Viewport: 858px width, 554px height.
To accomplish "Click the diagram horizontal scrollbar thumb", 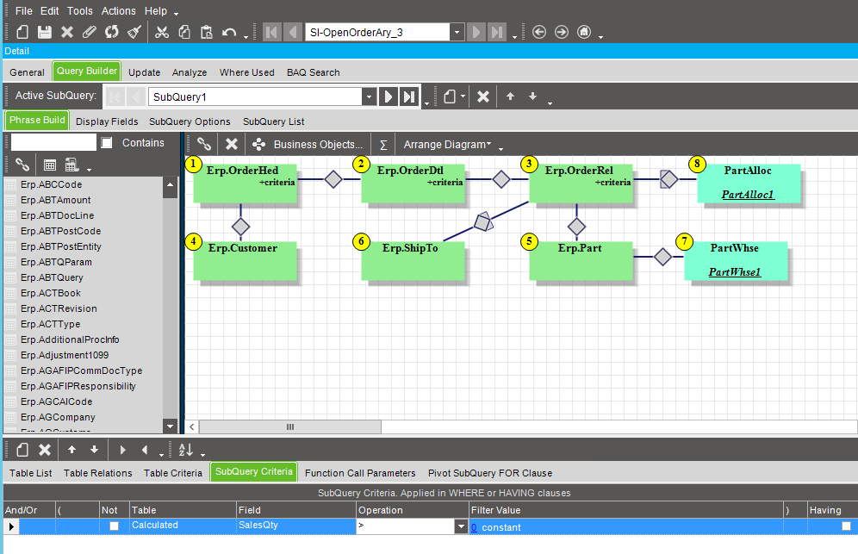I will [x=290, y=427].
